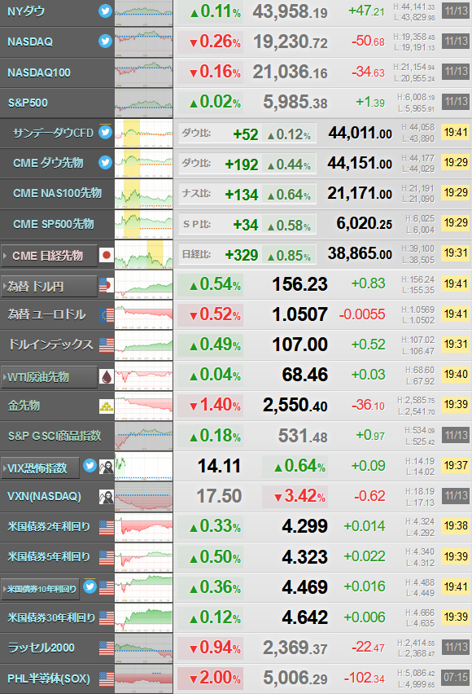Image resolution: width=472 pixels, height=694 pixels.
Task: Click the US flag icon next to 米国債券2年利回り
Action: [107, 528]
